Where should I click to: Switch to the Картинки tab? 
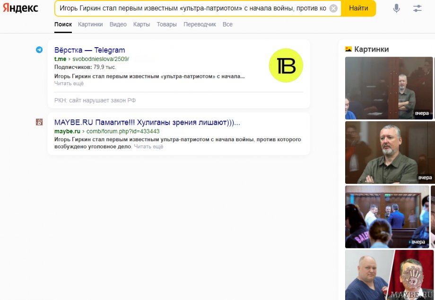tap(90, 25)
